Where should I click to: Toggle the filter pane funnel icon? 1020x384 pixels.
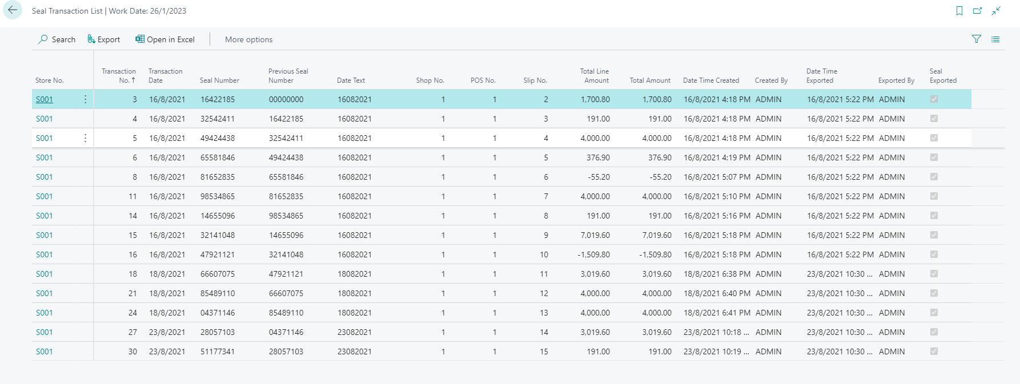[x=977, y=39]
